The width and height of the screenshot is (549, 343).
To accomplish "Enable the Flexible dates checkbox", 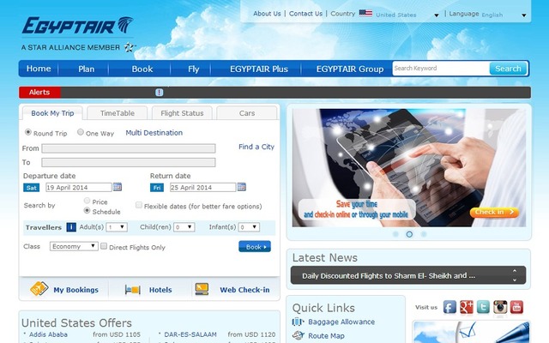I will [x=139, y=205].
